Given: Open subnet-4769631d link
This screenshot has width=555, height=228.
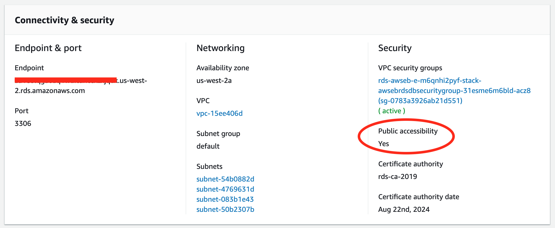Looking at the screenshot, I should click(225, 189).
